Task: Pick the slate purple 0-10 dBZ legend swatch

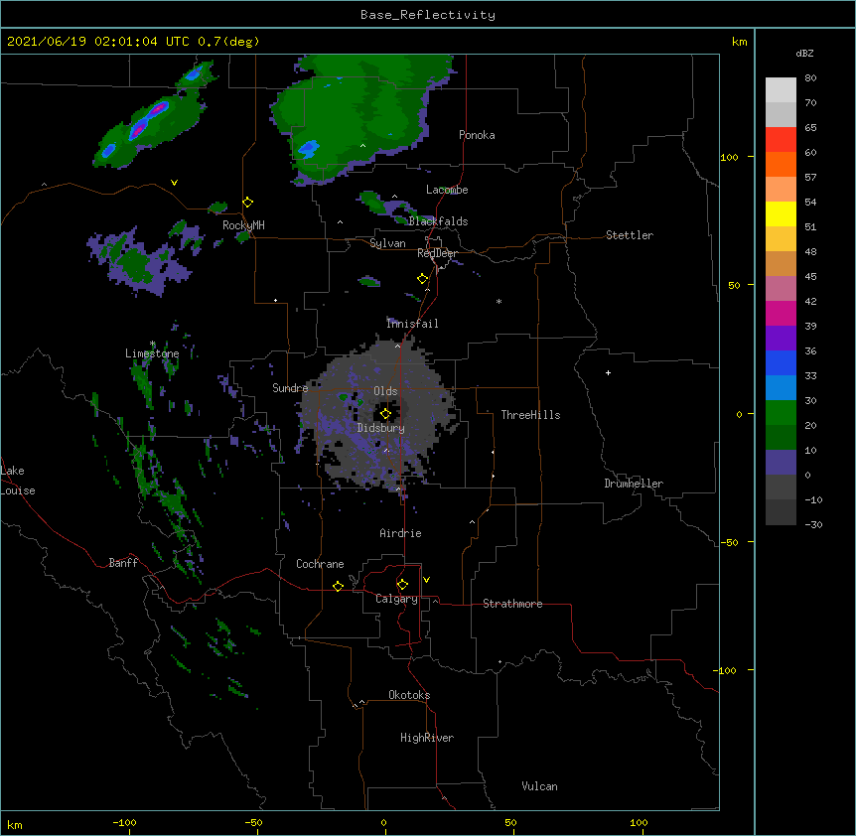Action: click(781, 463)
